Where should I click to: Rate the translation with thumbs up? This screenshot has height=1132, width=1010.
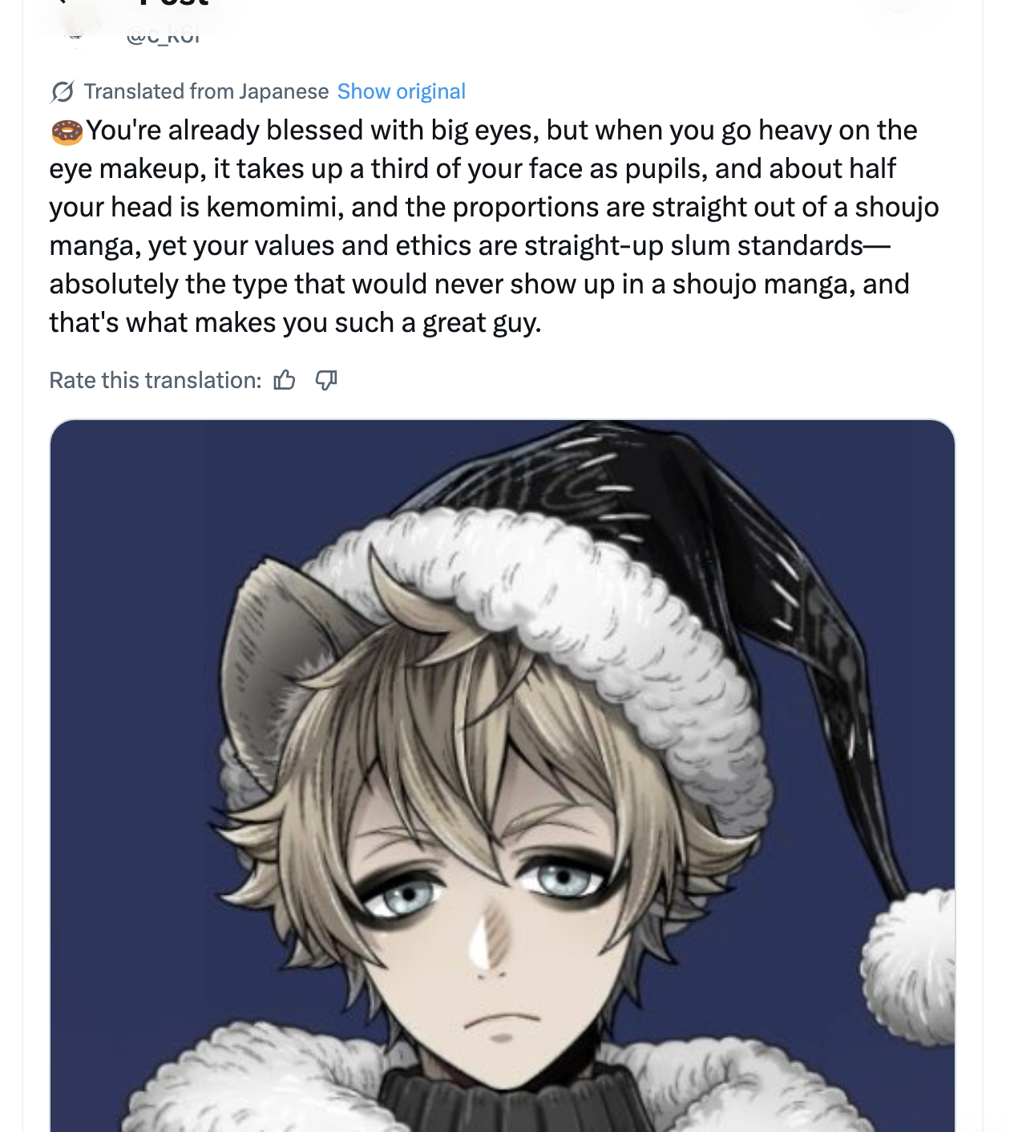pos(285,380)
